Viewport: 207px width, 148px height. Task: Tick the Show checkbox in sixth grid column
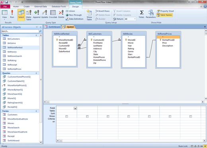[x=170, y=117]
